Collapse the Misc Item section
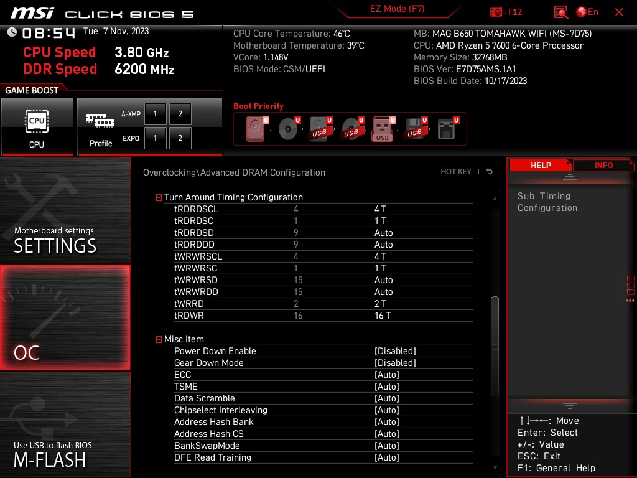 click(x=159, y=339)
